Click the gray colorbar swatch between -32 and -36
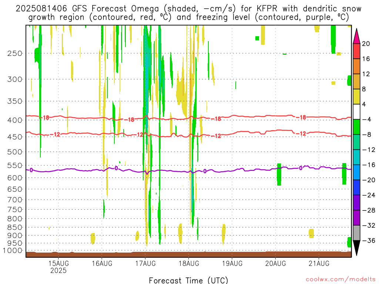The height and width of the screenshot is (284, 379). point(356,233)
